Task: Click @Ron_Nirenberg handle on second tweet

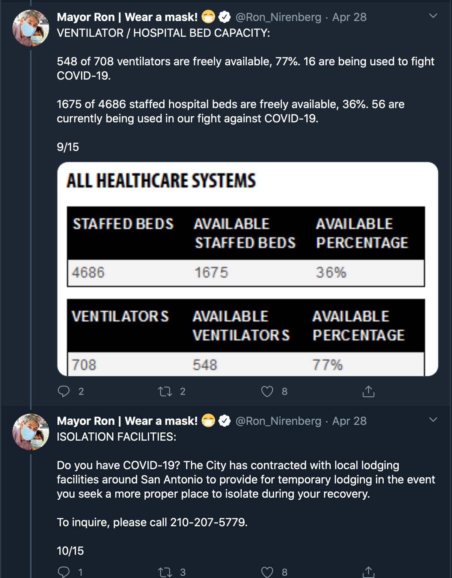Action: (278, 421)
